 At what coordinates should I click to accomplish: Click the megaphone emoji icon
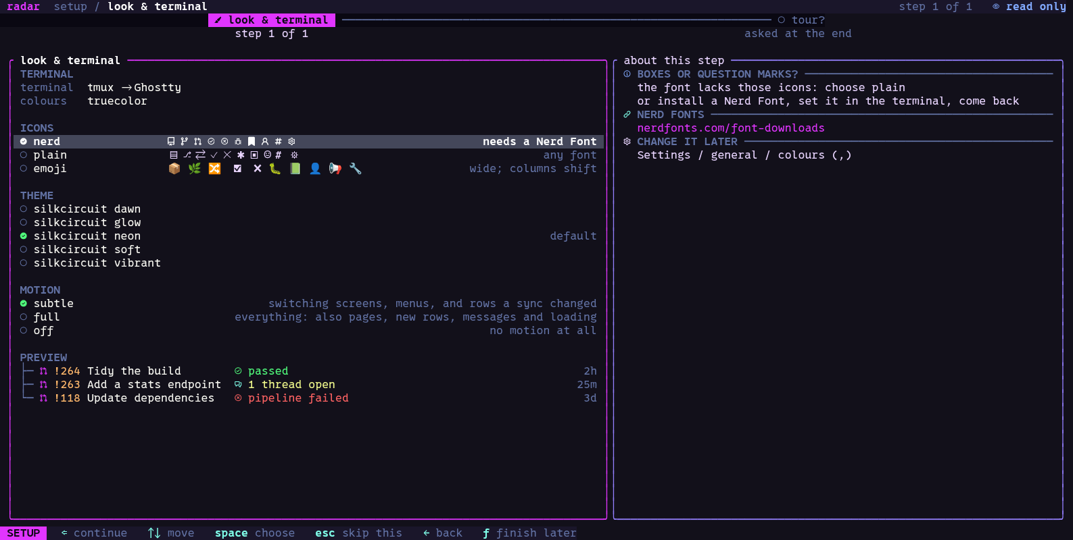pyautogui.click(x=335, y=169)
